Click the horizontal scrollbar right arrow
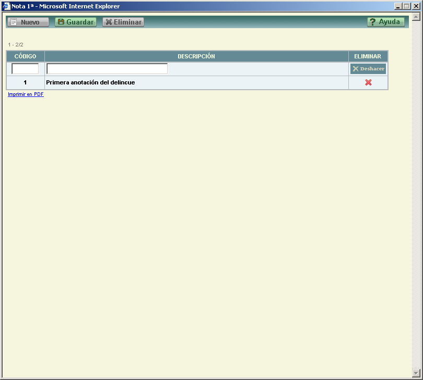 point(410,376)
